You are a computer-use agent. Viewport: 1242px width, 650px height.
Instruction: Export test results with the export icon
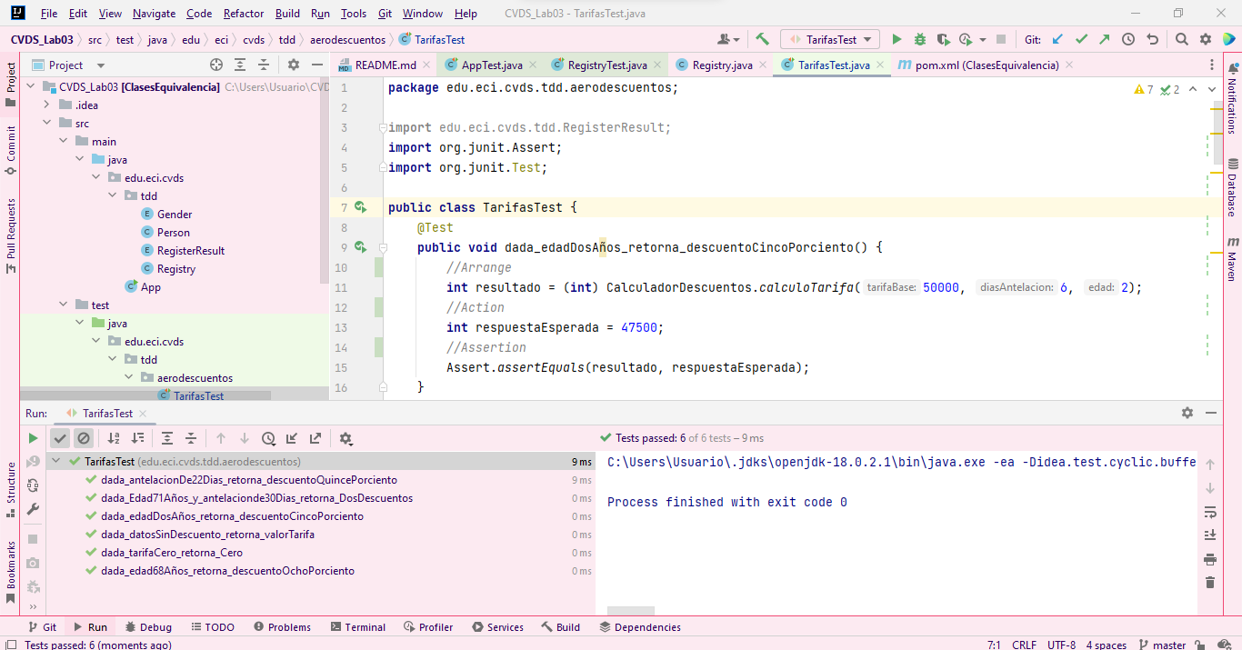click(316, 437)
